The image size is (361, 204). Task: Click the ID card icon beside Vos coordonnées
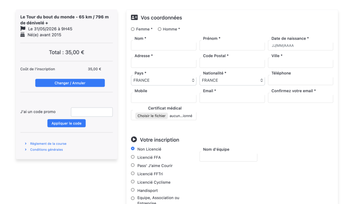coord(134,18)
